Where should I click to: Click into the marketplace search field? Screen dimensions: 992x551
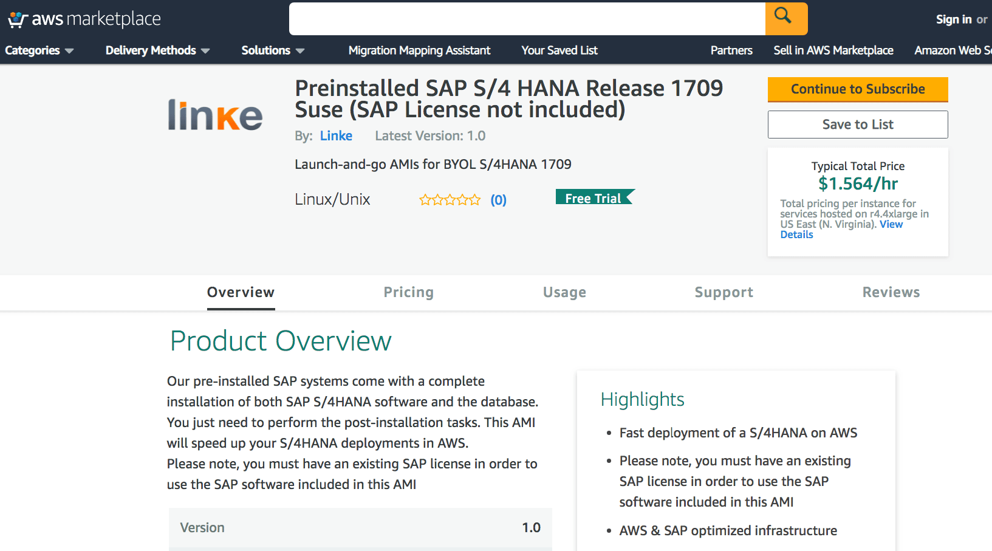tap(527, 19)
